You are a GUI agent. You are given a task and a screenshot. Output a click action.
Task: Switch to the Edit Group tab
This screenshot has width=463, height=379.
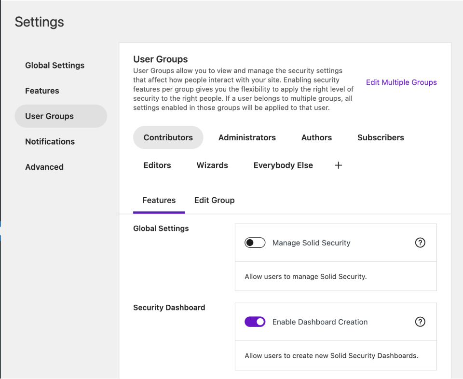214,200
